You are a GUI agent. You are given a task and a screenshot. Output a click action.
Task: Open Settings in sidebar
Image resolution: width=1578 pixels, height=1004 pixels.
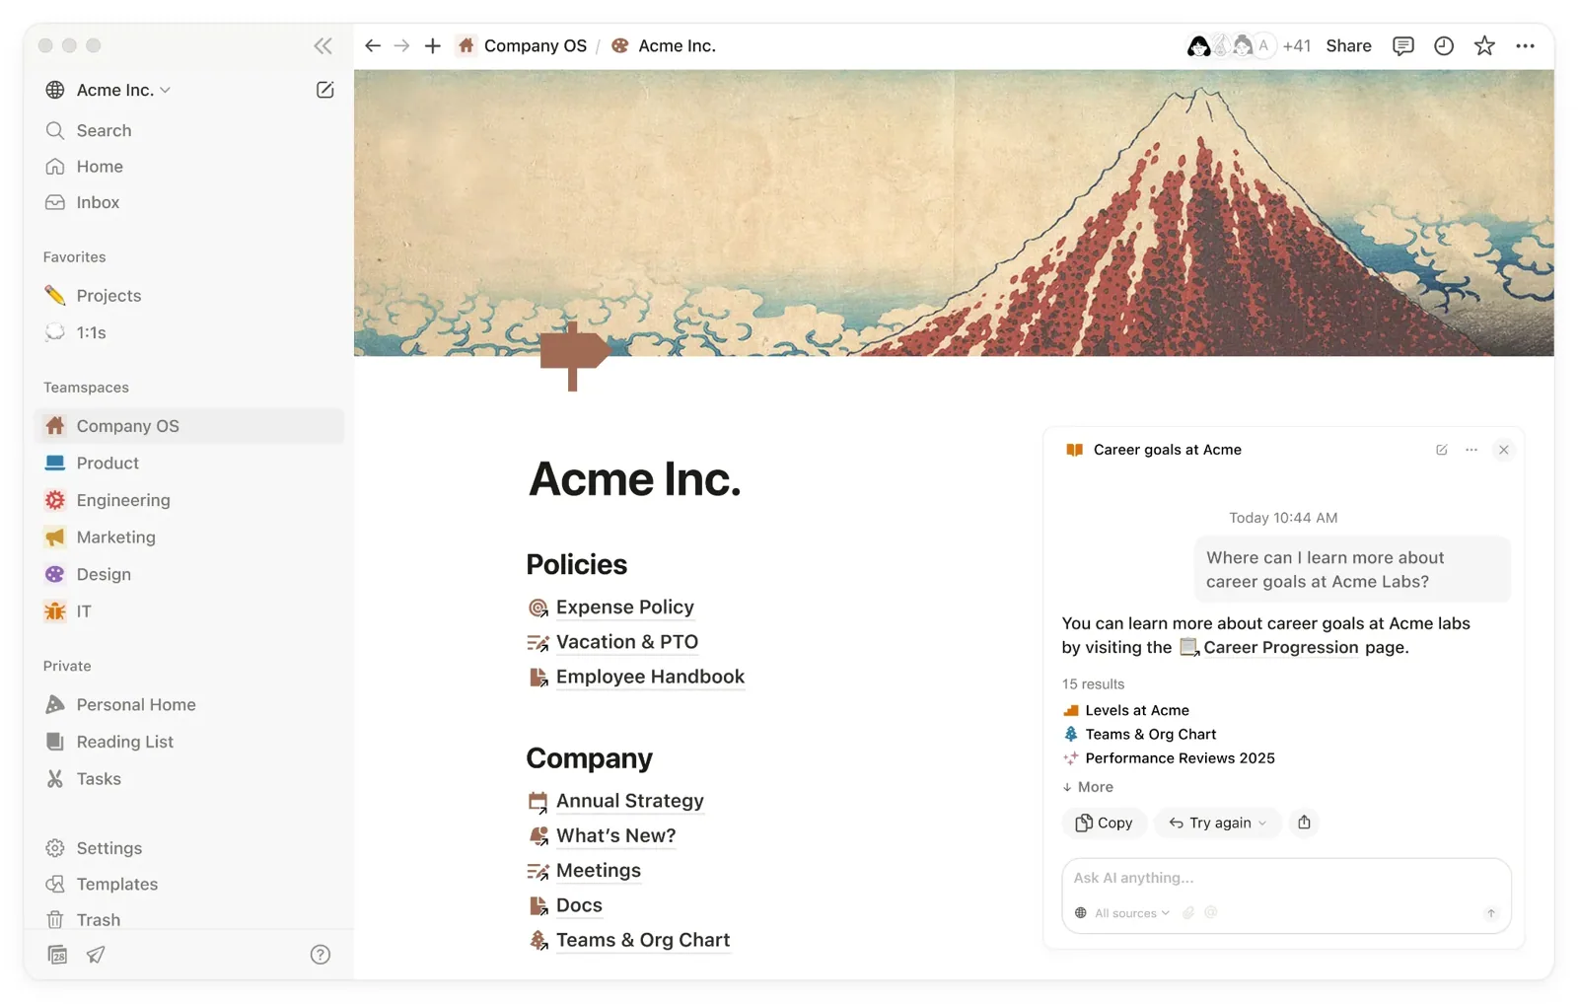coord(189,848)
